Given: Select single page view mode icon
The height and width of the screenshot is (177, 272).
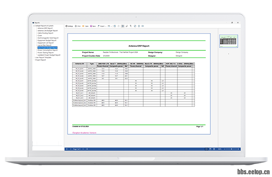Looking at the screenshot, I should pos(206,149).
